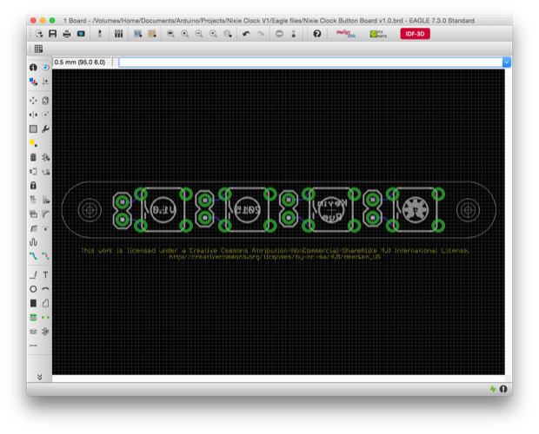Undo the last action
This screenshot has height=434, width=539.
click(246, 34)
